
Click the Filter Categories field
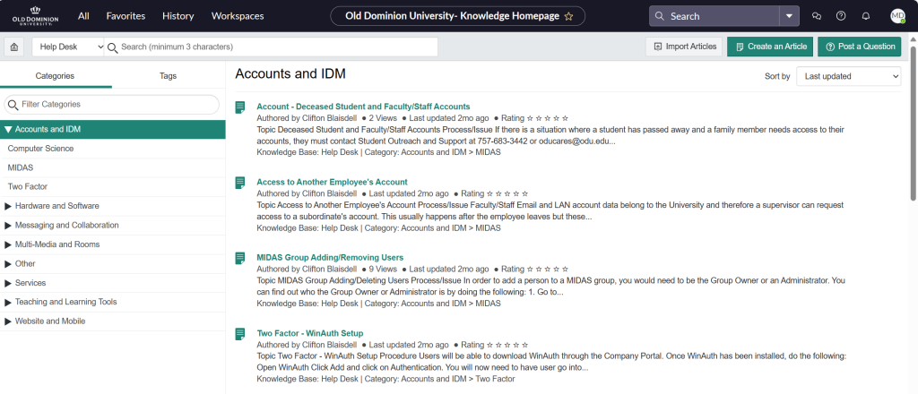(111, 104)
